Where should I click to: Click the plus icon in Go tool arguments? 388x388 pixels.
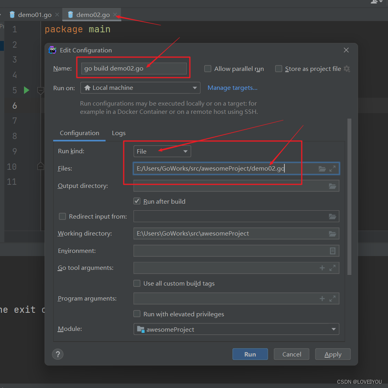[322, 268]
